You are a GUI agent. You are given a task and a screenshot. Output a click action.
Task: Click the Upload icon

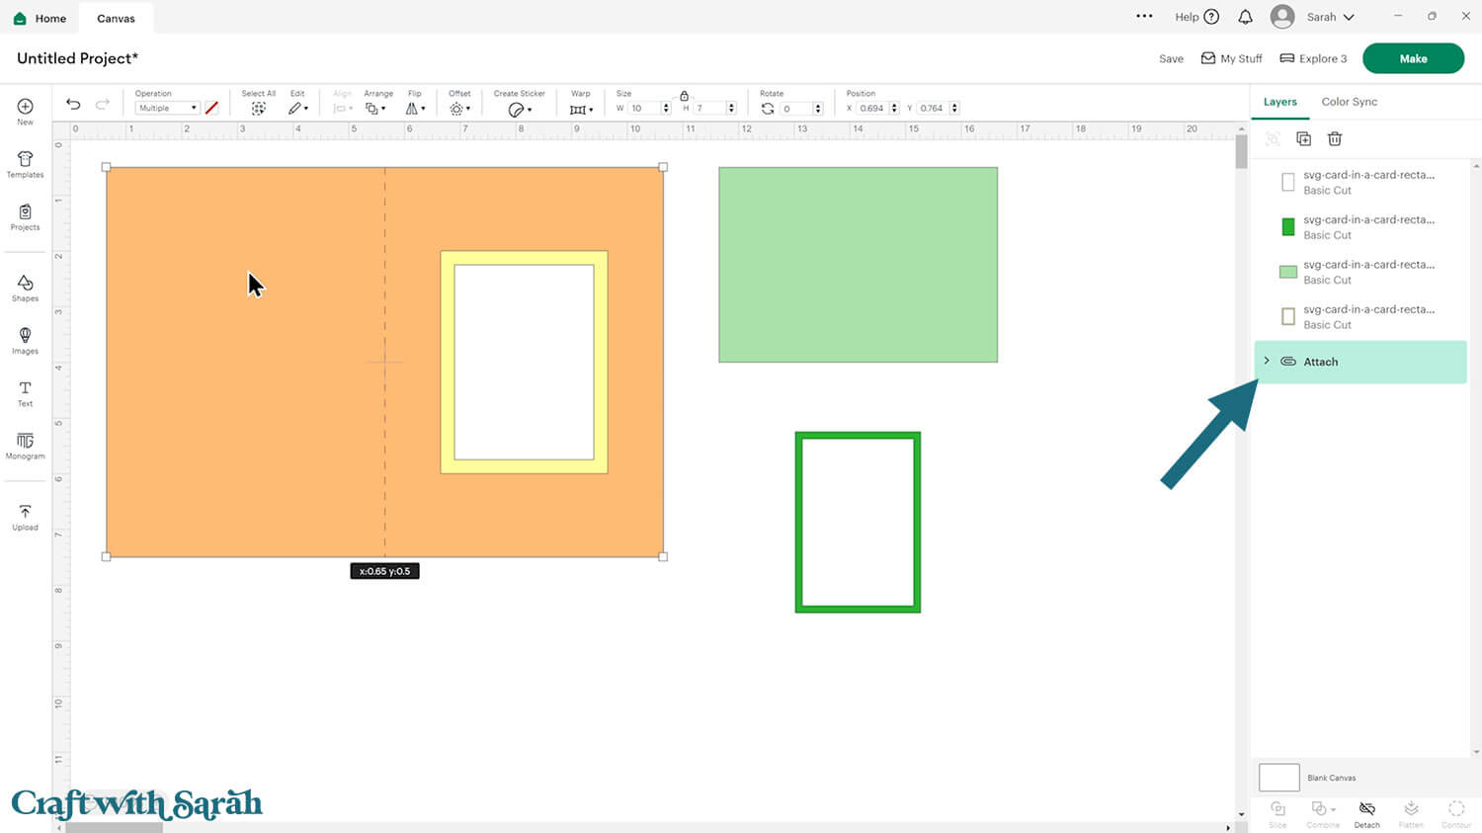click(25, 517)
